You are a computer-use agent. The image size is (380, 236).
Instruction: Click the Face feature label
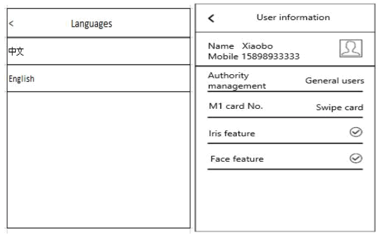(x=237, y=159)
